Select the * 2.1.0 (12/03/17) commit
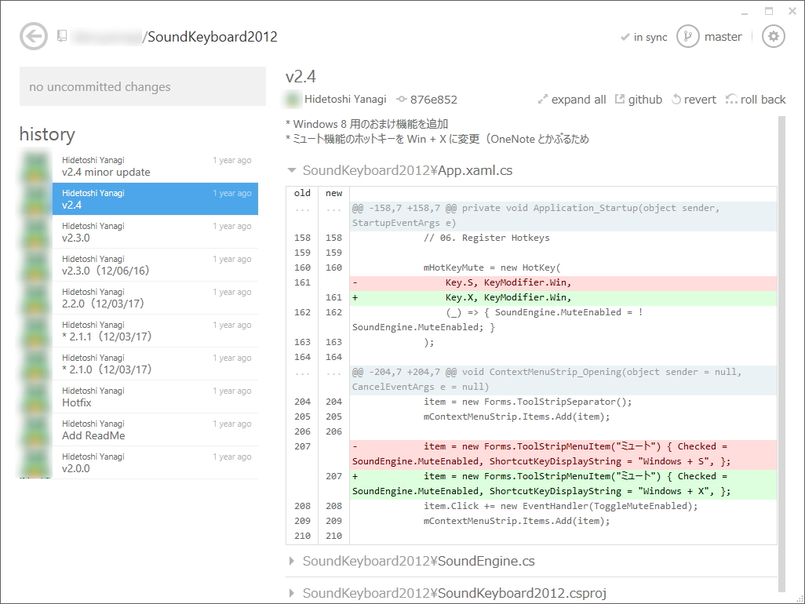Viewport: 805px width, 604px height. [155, 363]
